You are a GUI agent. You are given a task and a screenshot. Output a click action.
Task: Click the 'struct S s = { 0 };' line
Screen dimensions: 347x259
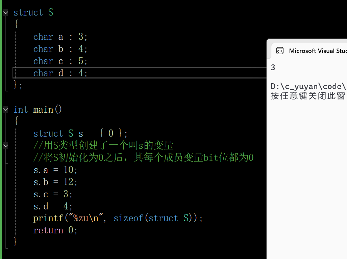point(80,134)
